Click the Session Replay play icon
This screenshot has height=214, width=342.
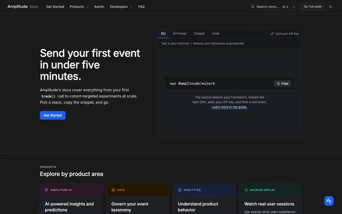click(x=246, y=190)
